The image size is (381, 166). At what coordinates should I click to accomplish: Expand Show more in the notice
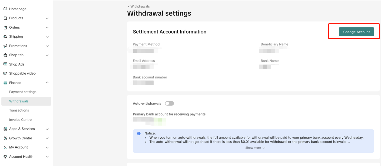255,148
